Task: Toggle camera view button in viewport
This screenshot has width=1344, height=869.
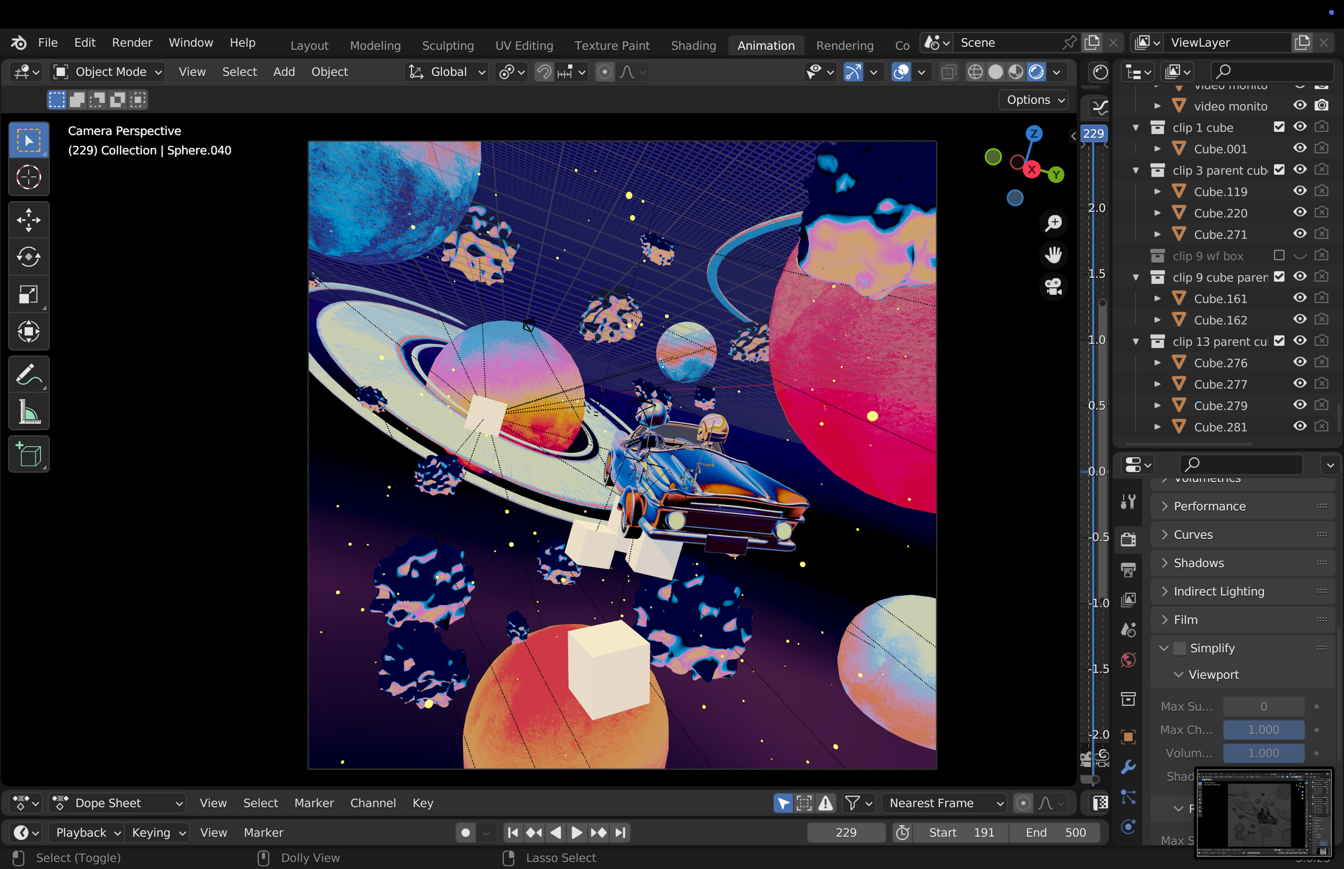Action: click(1053, 287)
